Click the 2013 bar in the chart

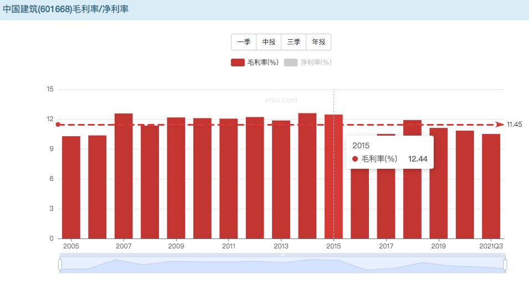pyautogui.click(x=281, y=179)
